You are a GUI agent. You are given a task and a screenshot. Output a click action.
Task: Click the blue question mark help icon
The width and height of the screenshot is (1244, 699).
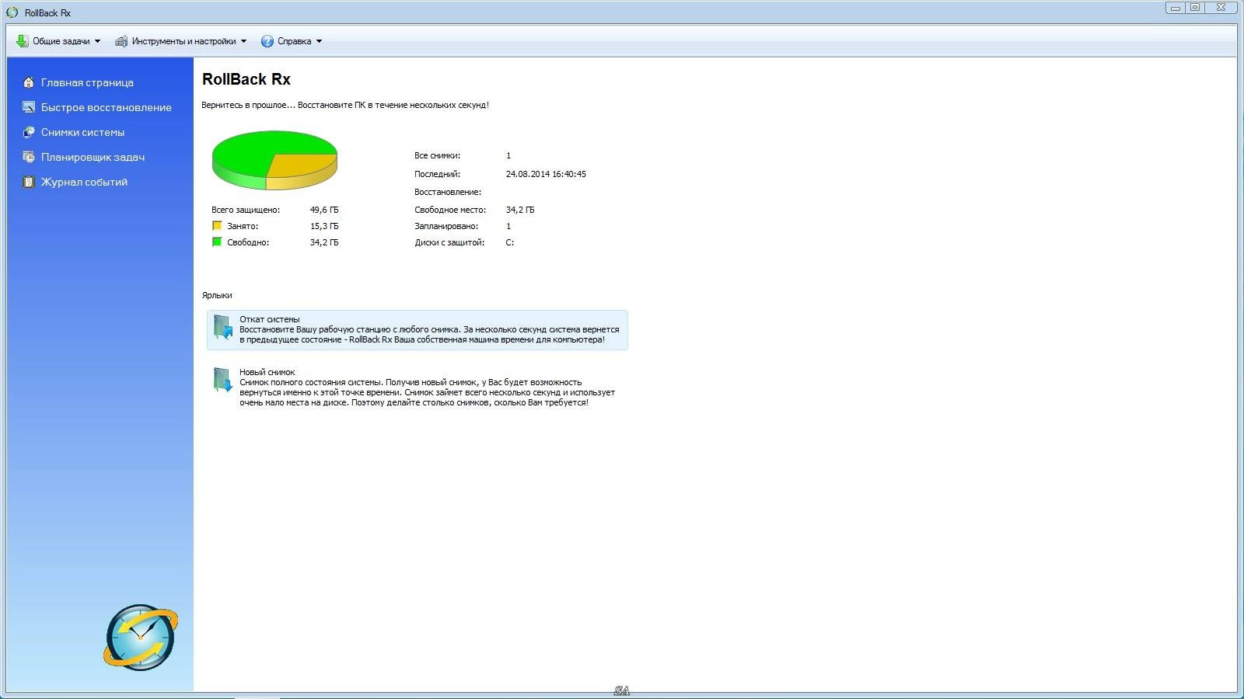coord(267,41)
